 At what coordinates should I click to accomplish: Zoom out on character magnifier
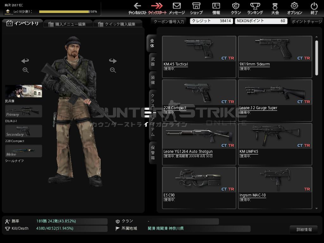pyautogui.click(x=113, y=70)
